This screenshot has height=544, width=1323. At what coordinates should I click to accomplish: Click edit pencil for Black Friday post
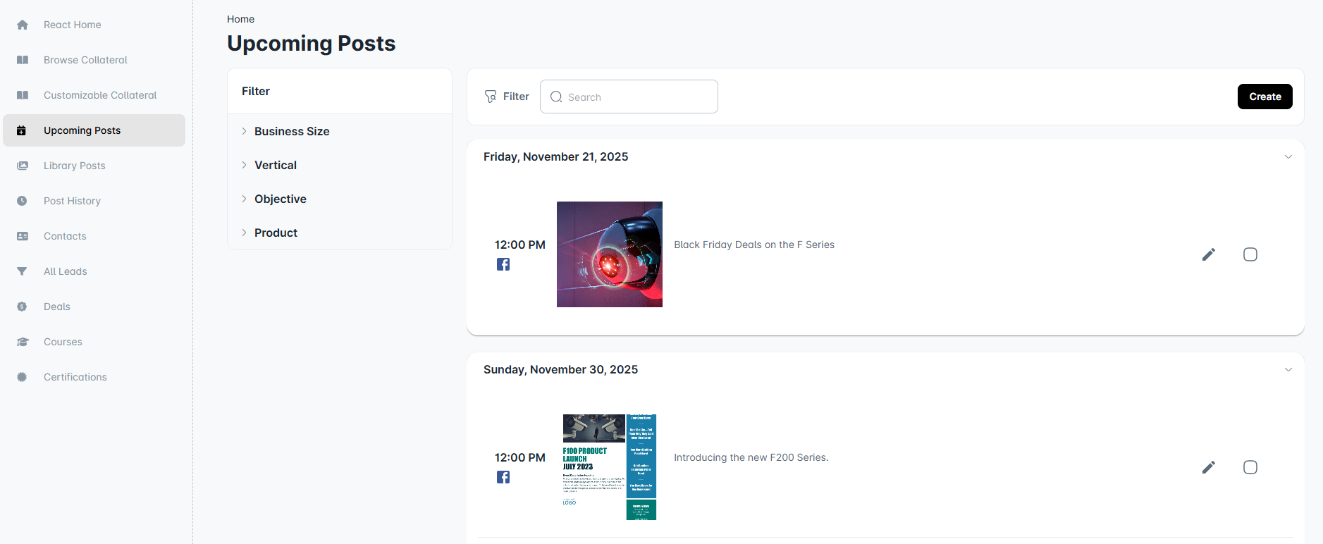tap(1208, 254)
